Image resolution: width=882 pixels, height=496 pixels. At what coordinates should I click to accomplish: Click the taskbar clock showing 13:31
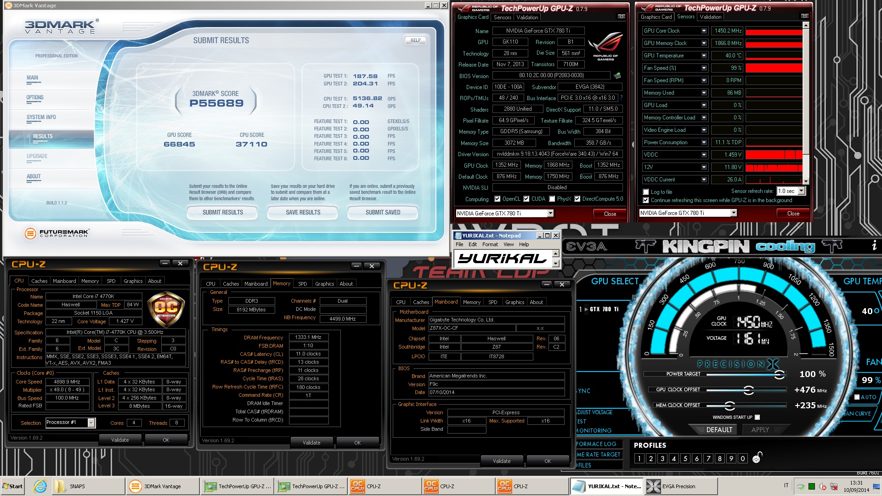click(856, 483)
